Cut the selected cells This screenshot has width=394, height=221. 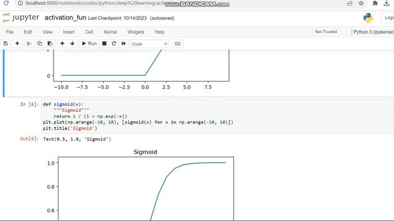click(x=29, y=44)
